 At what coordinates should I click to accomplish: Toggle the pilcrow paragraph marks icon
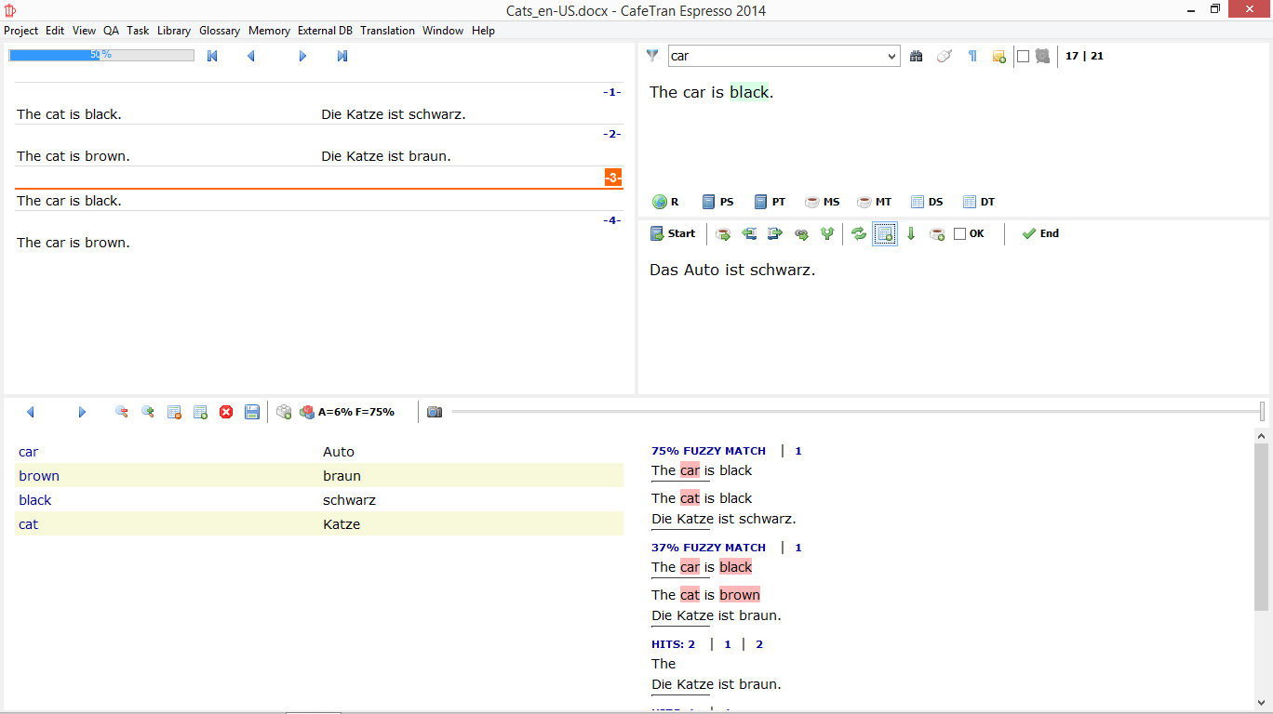click(x=972, y=56)
